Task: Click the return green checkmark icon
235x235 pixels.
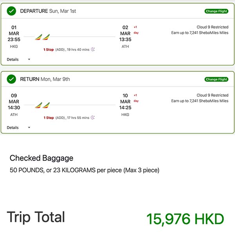Action: click(12, 79)
